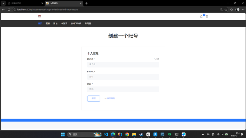Click the taskbar search box

84,134
